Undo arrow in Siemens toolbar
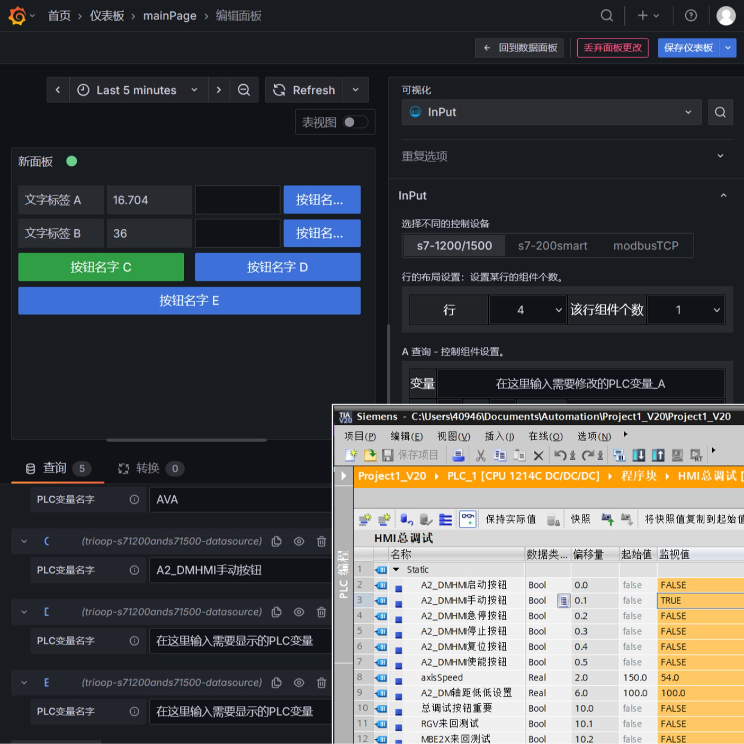 560,455
